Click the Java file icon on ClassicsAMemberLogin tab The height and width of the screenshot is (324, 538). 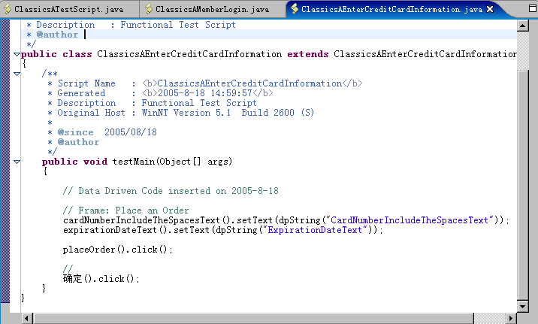pos(149,9)
